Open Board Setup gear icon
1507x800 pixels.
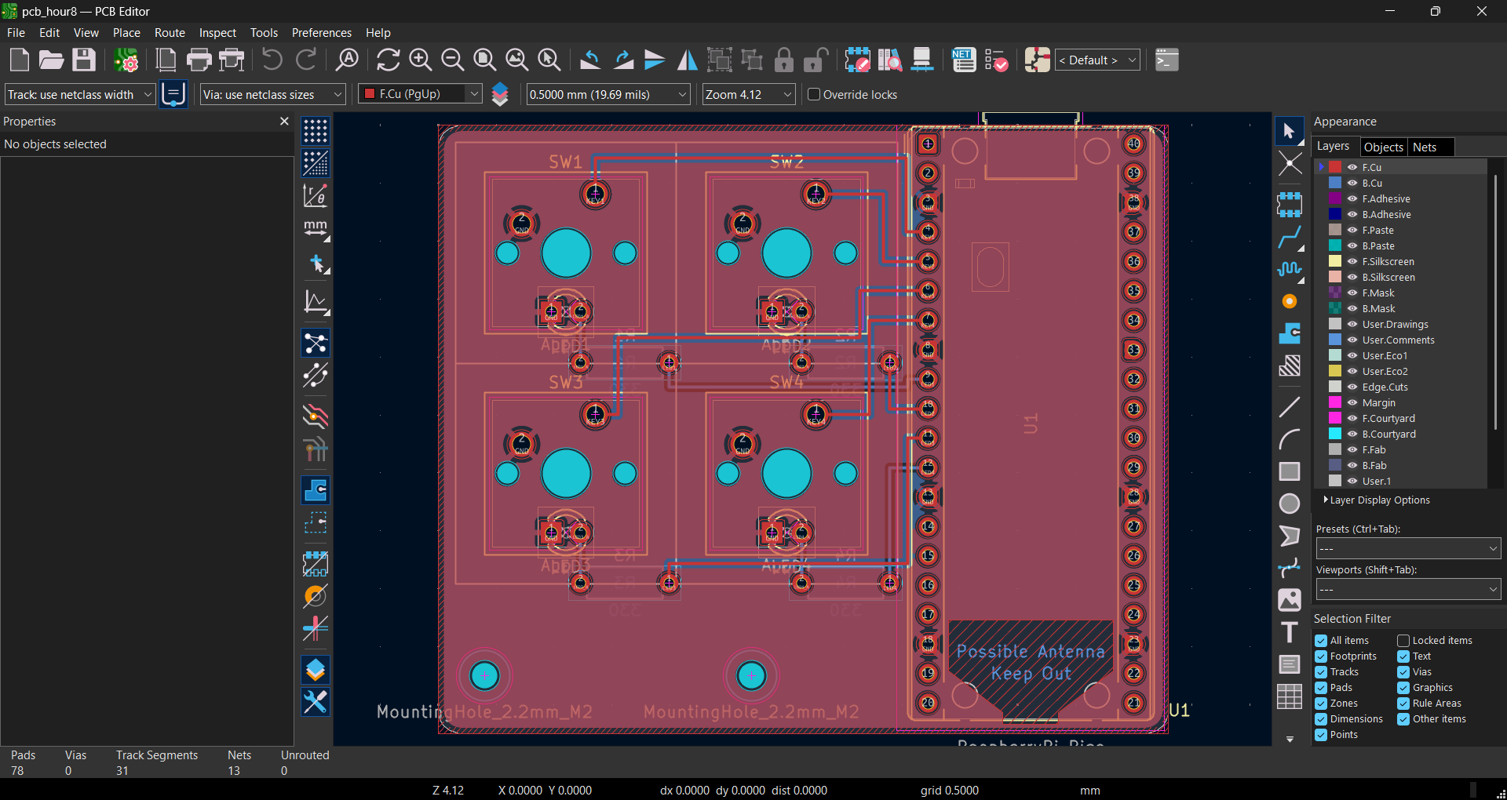coord(126,60)
